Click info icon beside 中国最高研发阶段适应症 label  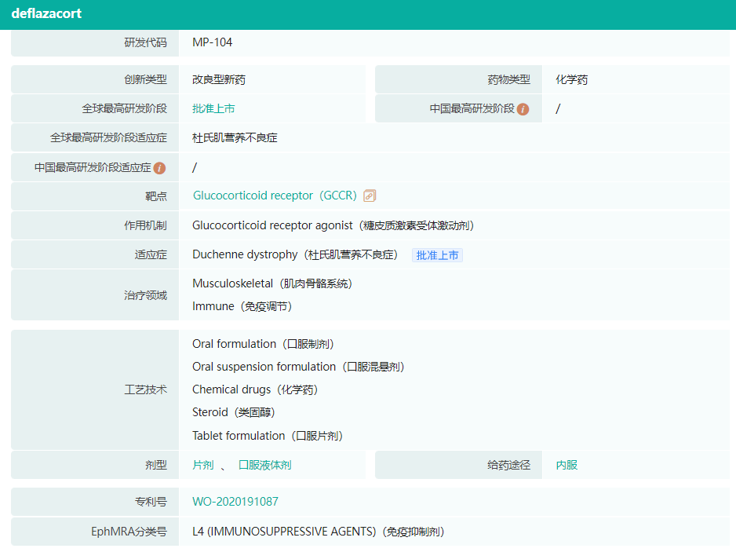point(160,168)
